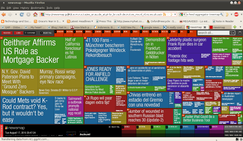Bookmark page with the star icon
The width and height of the screenshot is (243, 141).
(168, 14)
